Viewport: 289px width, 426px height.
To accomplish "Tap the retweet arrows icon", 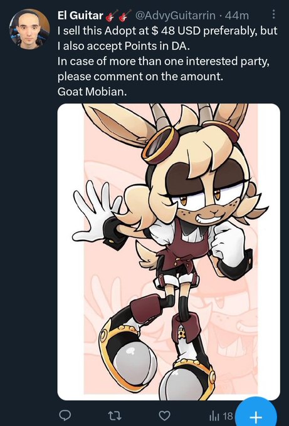I will coord(115,416).
